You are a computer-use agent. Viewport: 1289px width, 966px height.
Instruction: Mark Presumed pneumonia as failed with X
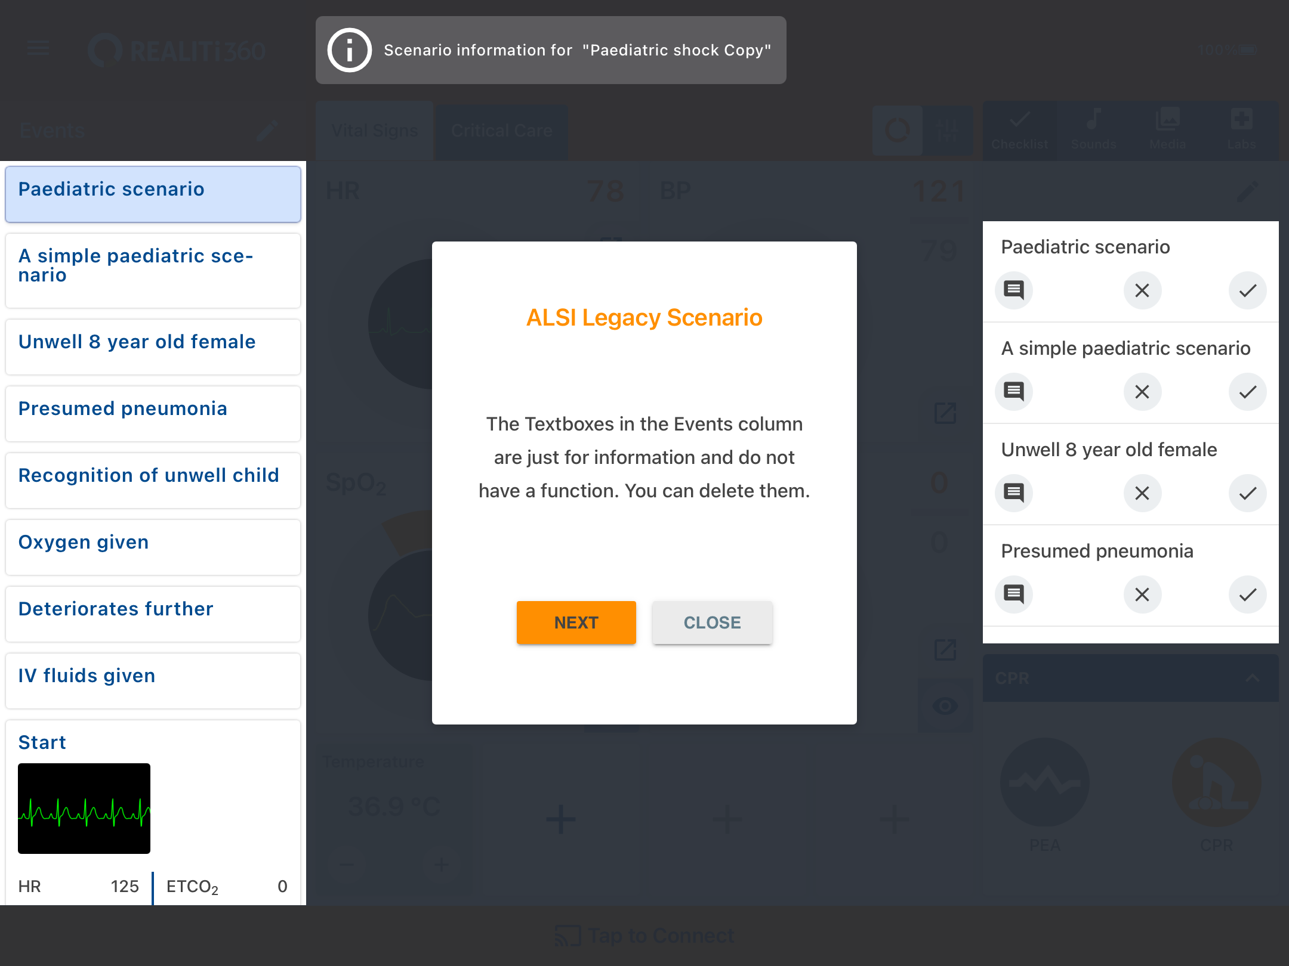coord(1142,595)
